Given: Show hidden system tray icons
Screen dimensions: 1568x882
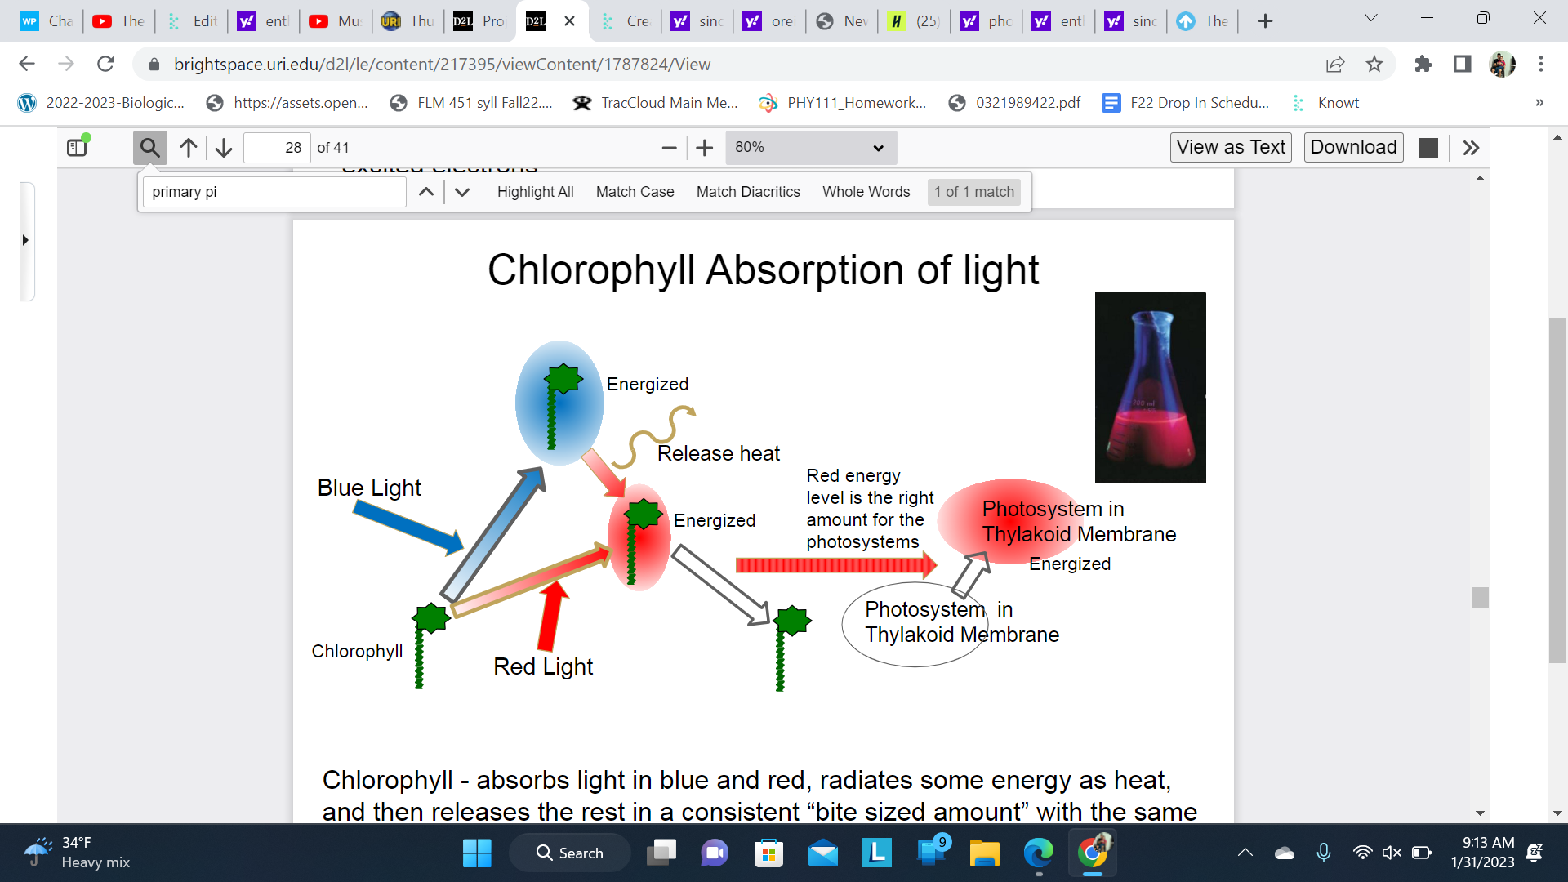Looking at the screenshot, I should (1245, 853).
